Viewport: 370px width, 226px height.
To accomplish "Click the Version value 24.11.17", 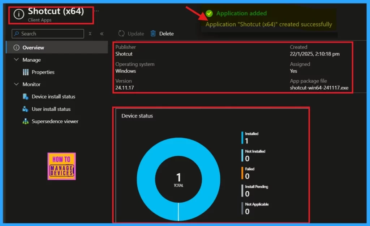I will 125,88.
